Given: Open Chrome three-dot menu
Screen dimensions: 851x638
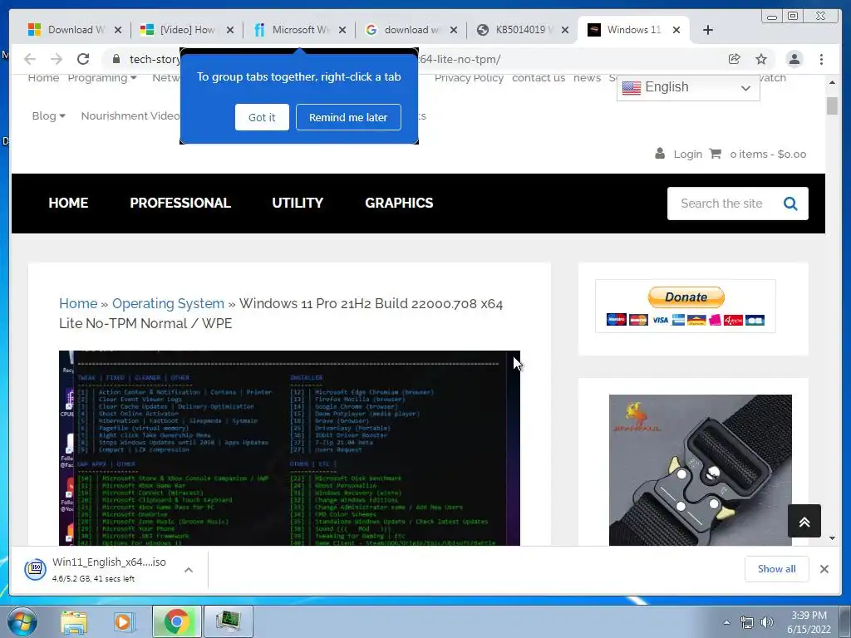Looking at the screenshot, I should pyautogui.click(x=821, y=59).
